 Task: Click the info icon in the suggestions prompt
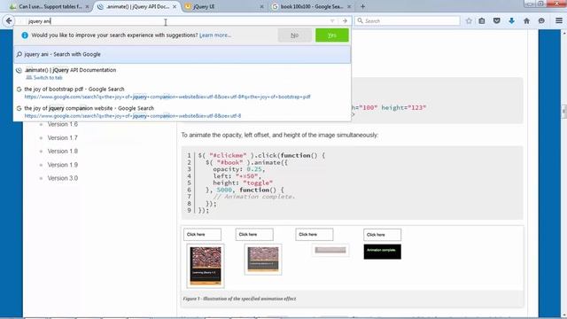click(25, 35)
